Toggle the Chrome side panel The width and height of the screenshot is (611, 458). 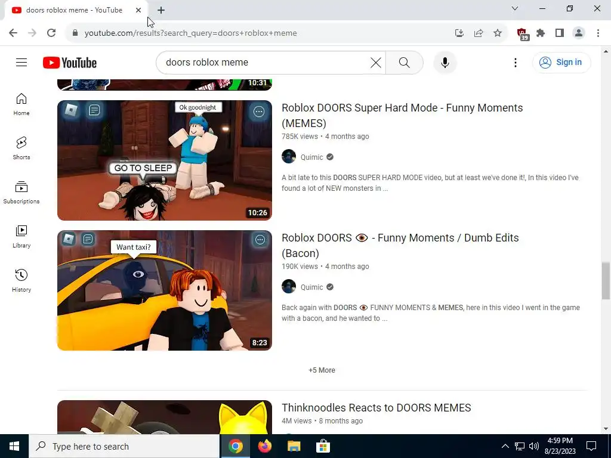tap(560, 33)
